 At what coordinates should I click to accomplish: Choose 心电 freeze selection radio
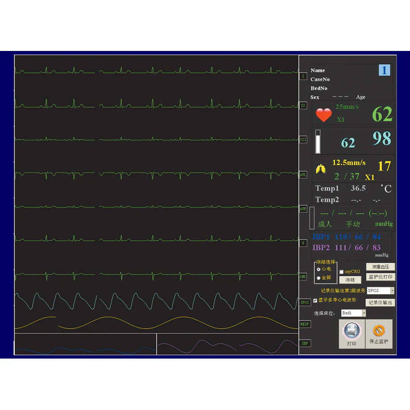coord(319,269)
